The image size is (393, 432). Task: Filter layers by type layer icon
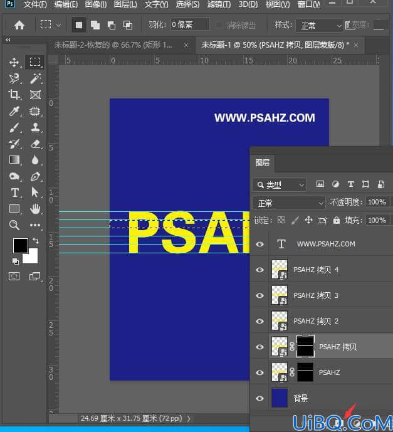pos(350,184)
